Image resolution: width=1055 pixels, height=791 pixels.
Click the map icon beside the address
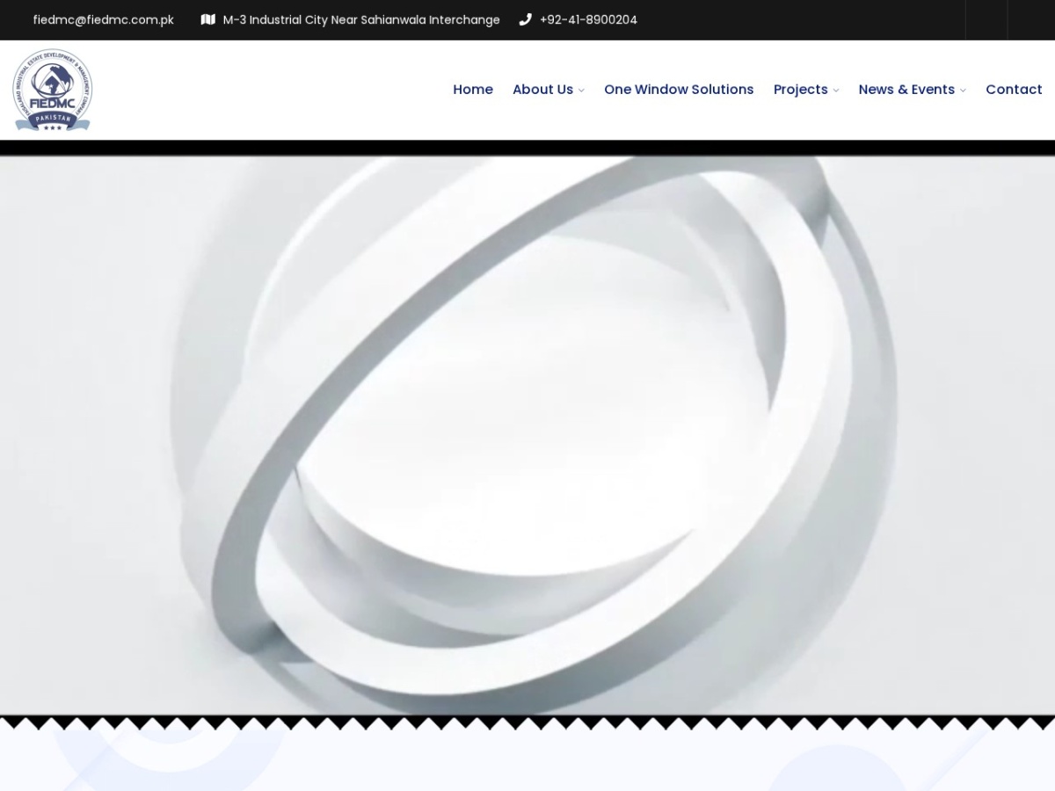(208, 19)
